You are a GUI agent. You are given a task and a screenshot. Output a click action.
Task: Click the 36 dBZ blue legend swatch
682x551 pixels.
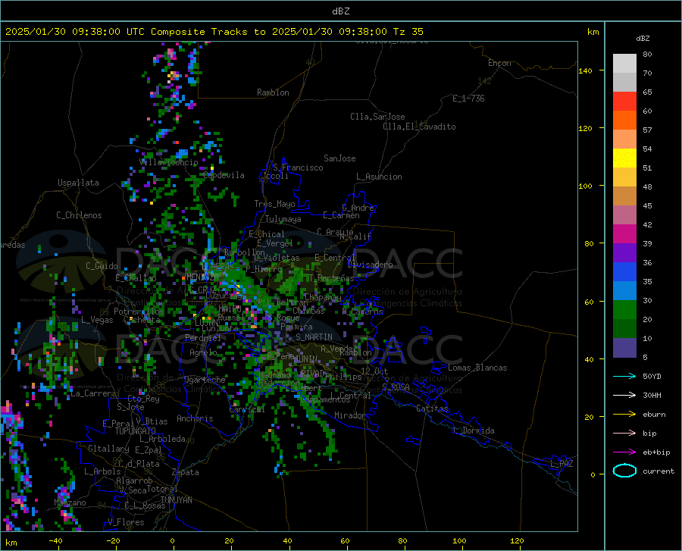pos(624,272)
